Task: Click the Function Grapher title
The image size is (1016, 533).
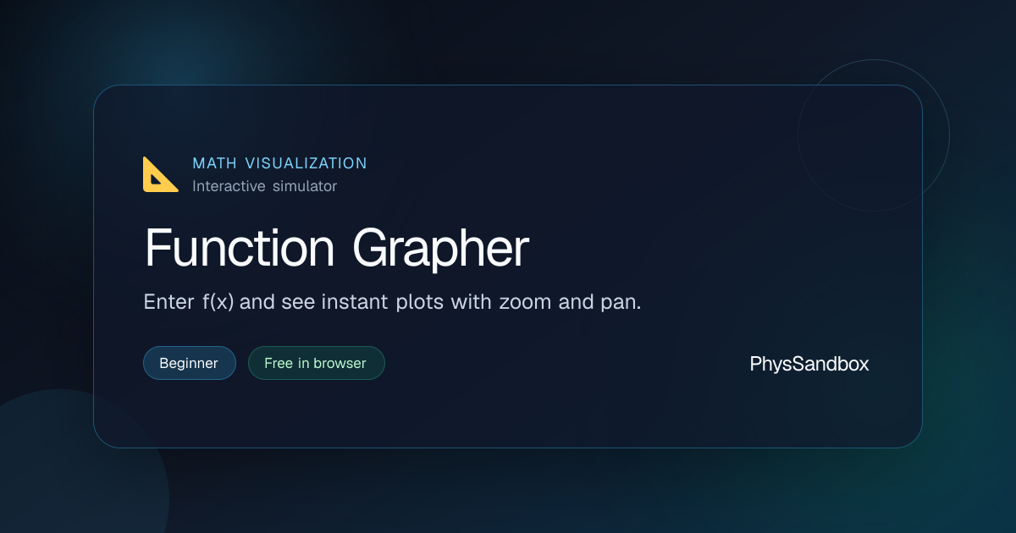Action: [x=337, y=248]
